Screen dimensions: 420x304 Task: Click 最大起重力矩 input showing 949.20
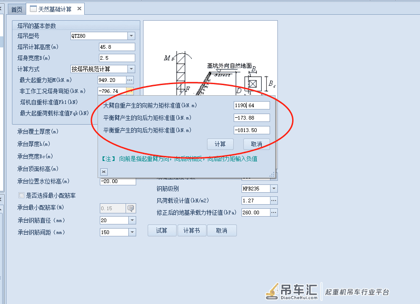coord(112,80)
